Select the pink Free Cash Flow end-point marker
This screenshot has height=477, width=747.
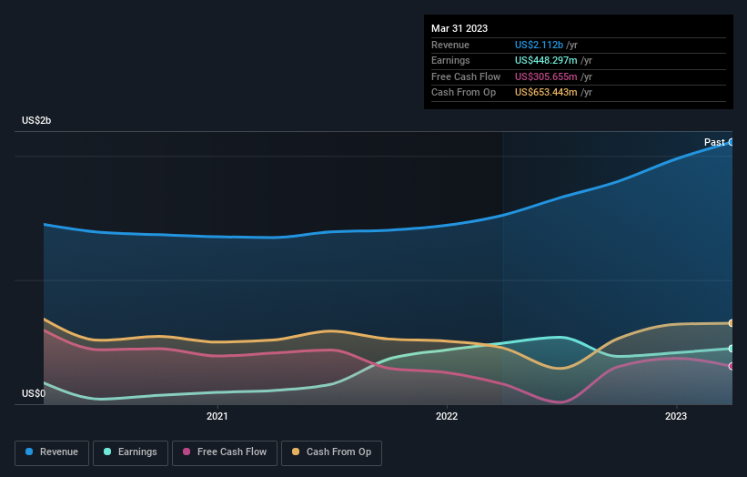pyautogui.click(x=732, y=367)
